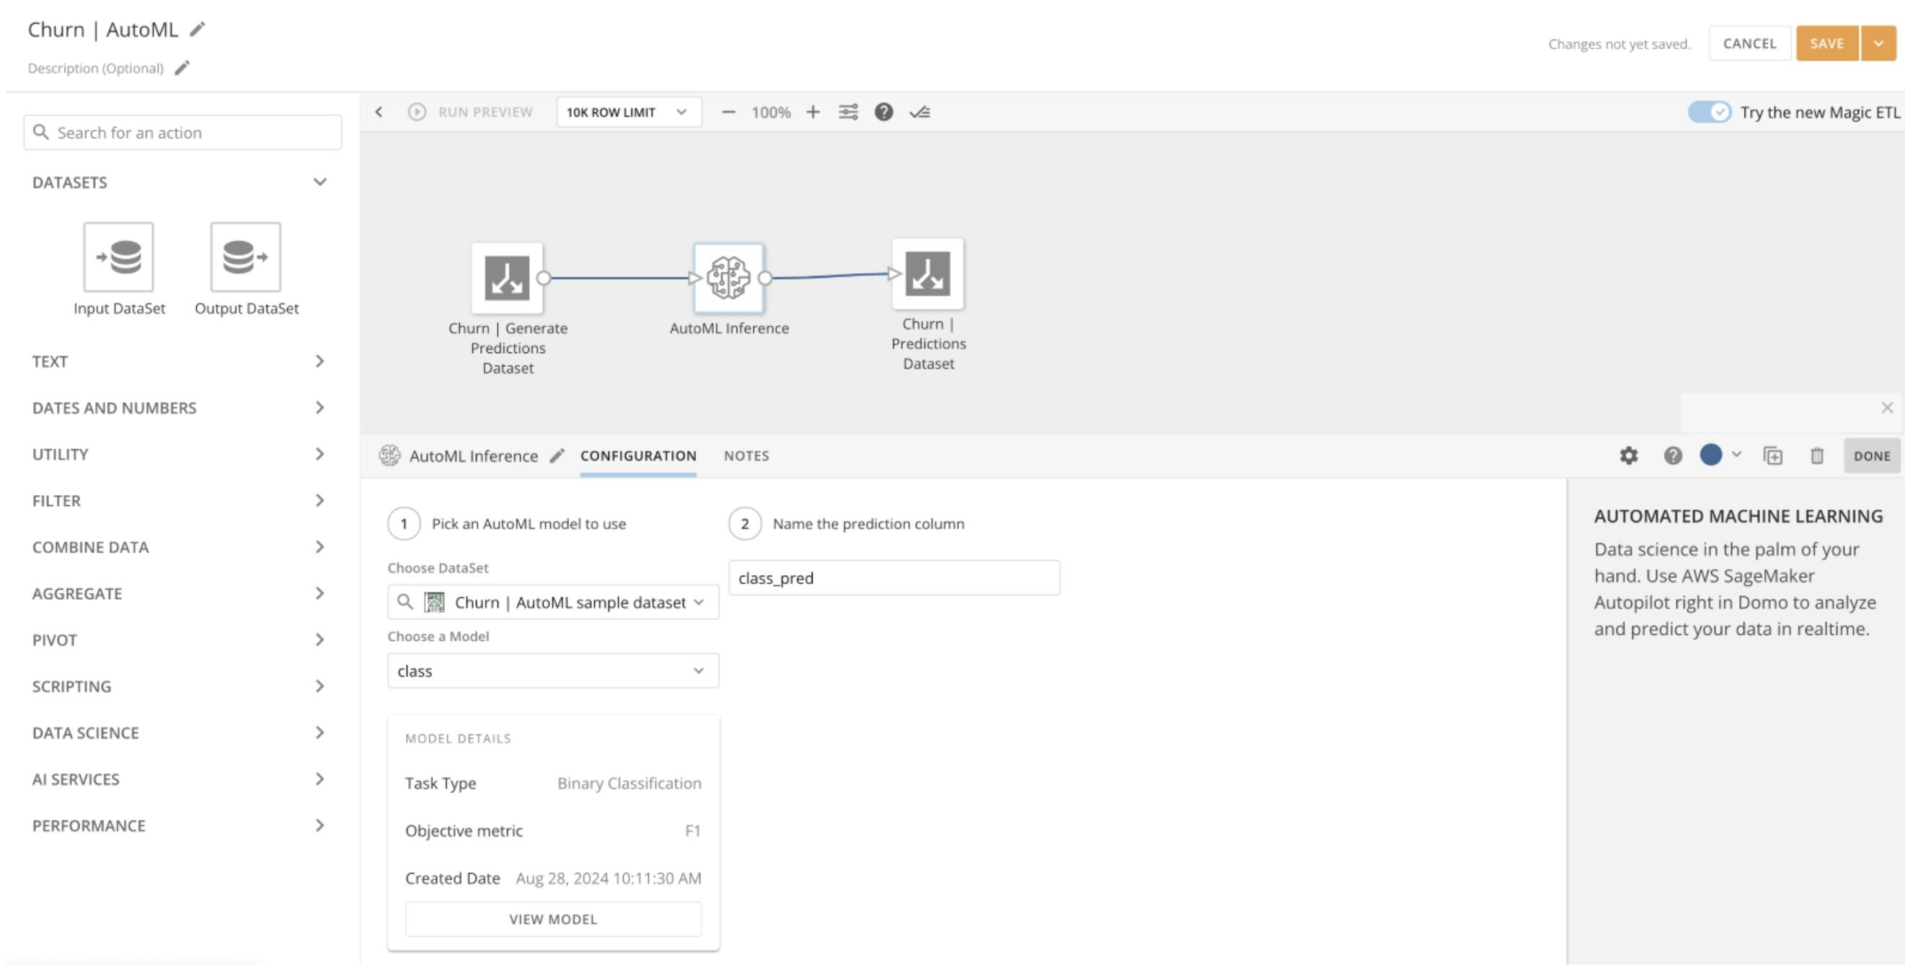Toggle the Try the new Magic ETL switch

tap(1709, 112)
